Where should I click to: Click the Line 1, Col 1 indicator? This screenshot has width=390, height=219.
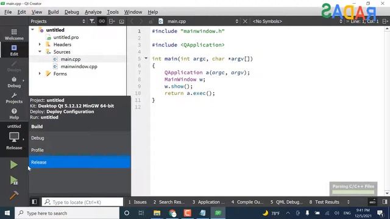pos(364,21)
